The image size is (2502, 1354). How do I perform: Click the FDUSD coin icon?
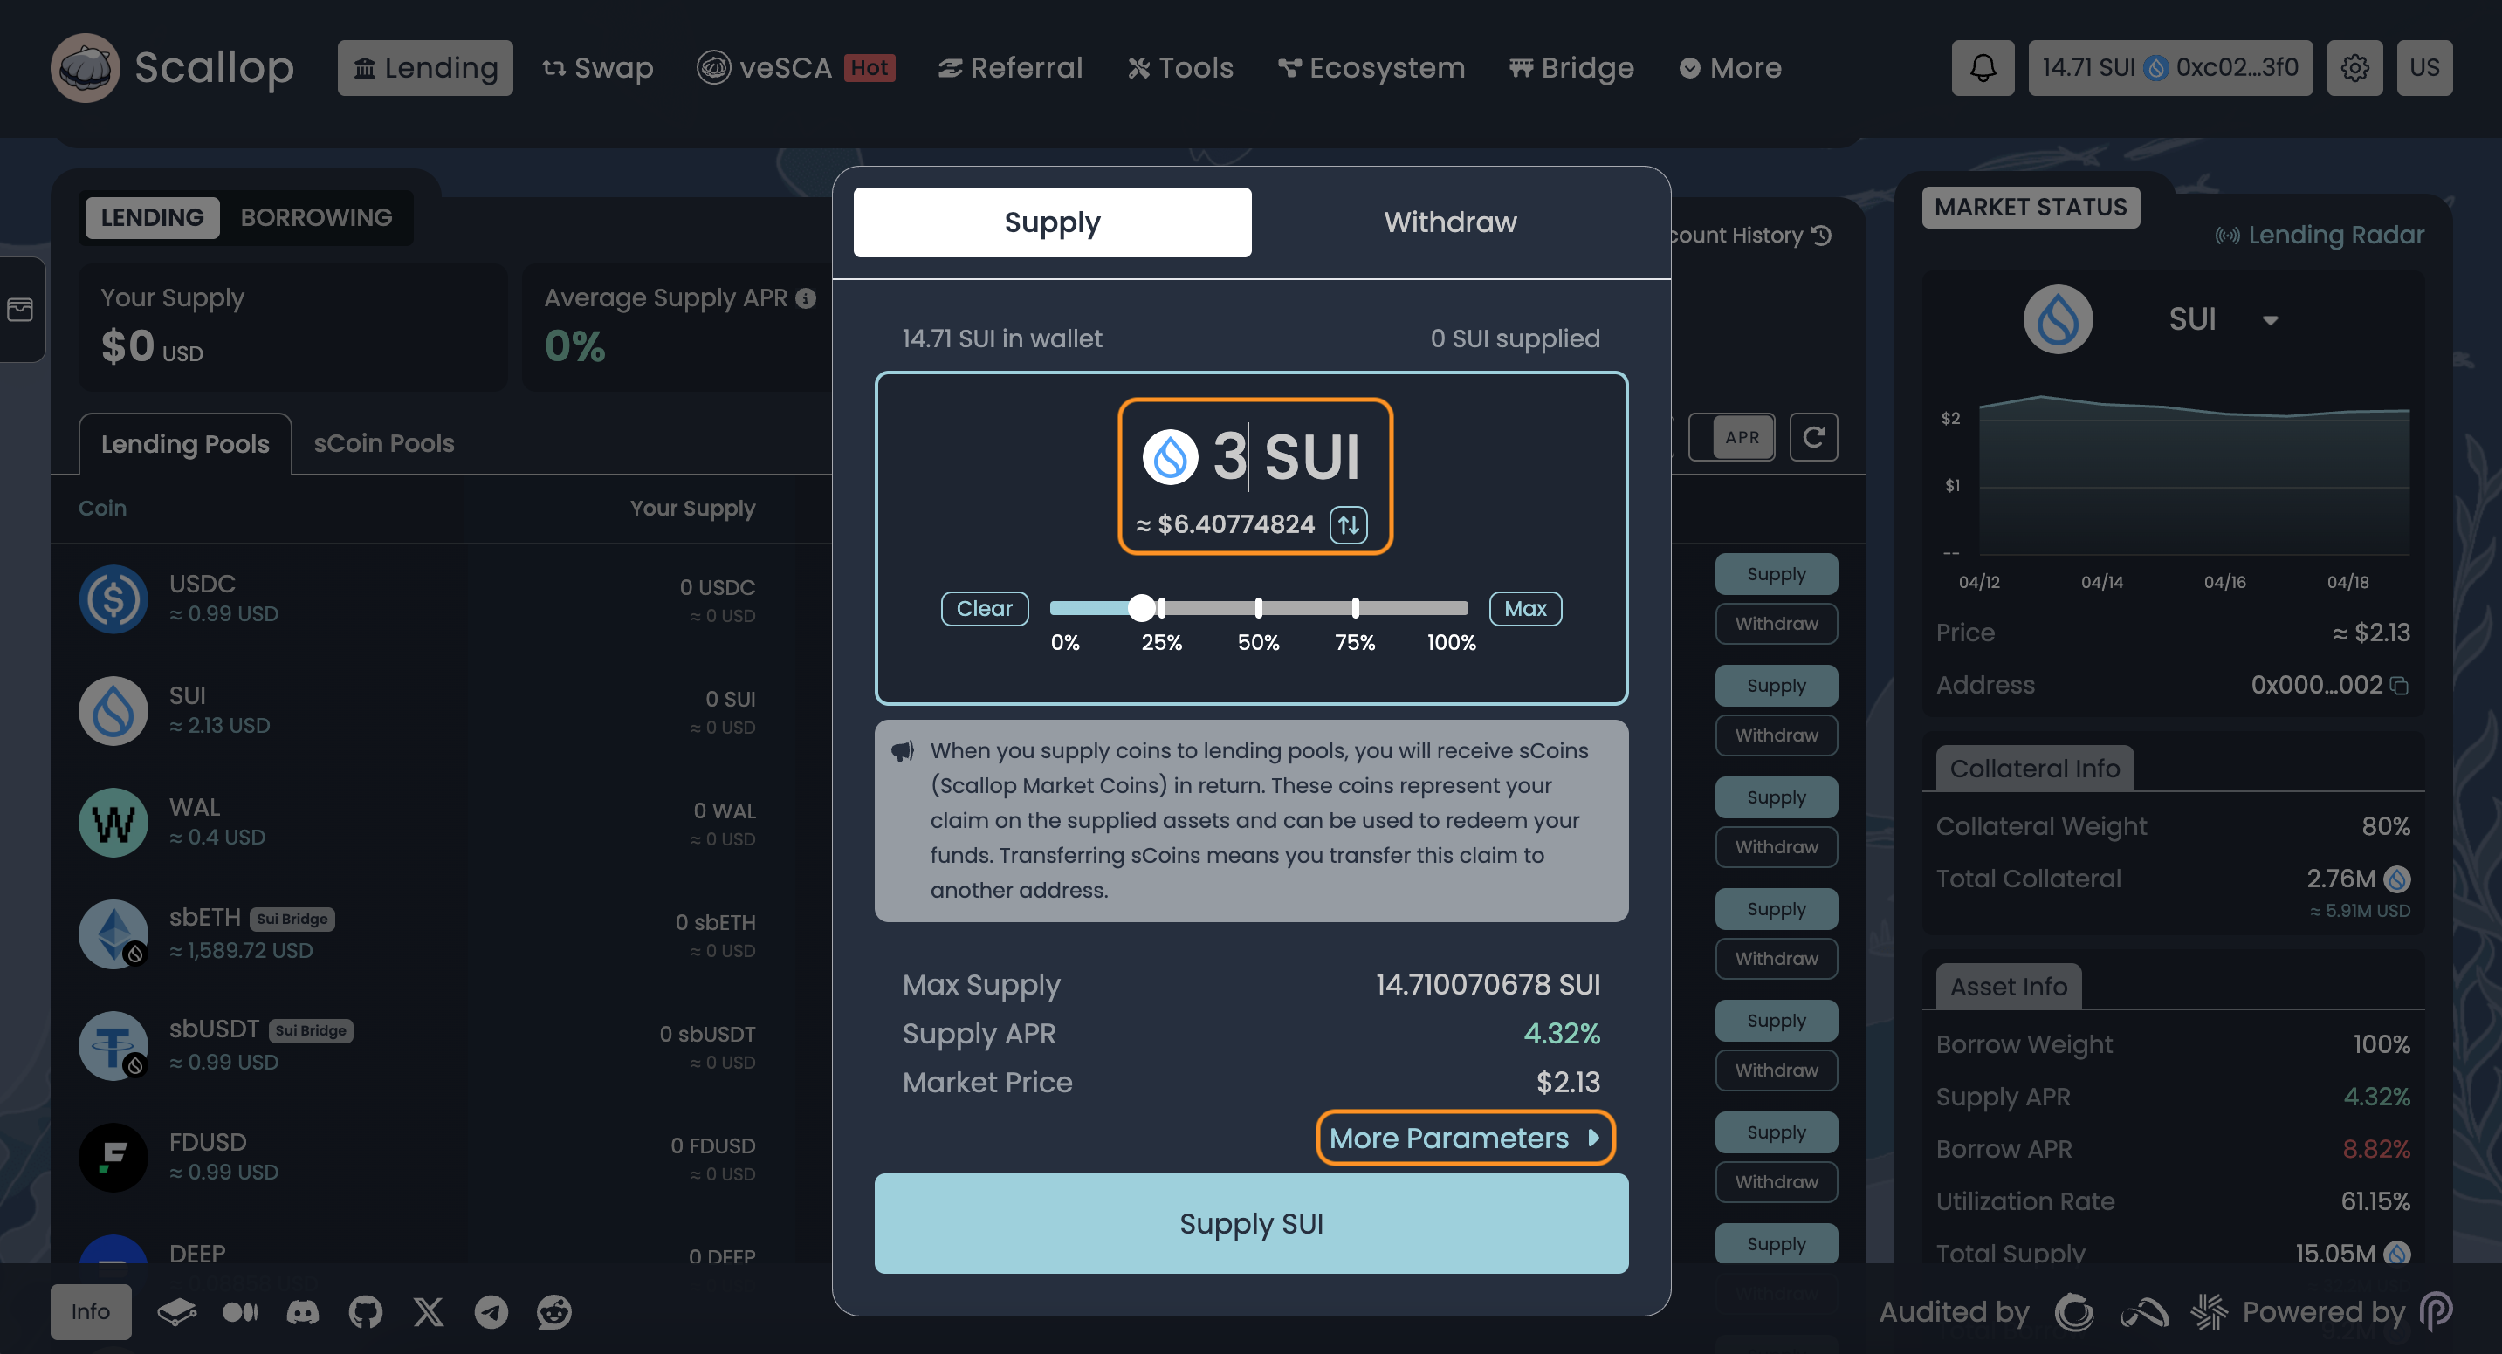(113, 1157)
